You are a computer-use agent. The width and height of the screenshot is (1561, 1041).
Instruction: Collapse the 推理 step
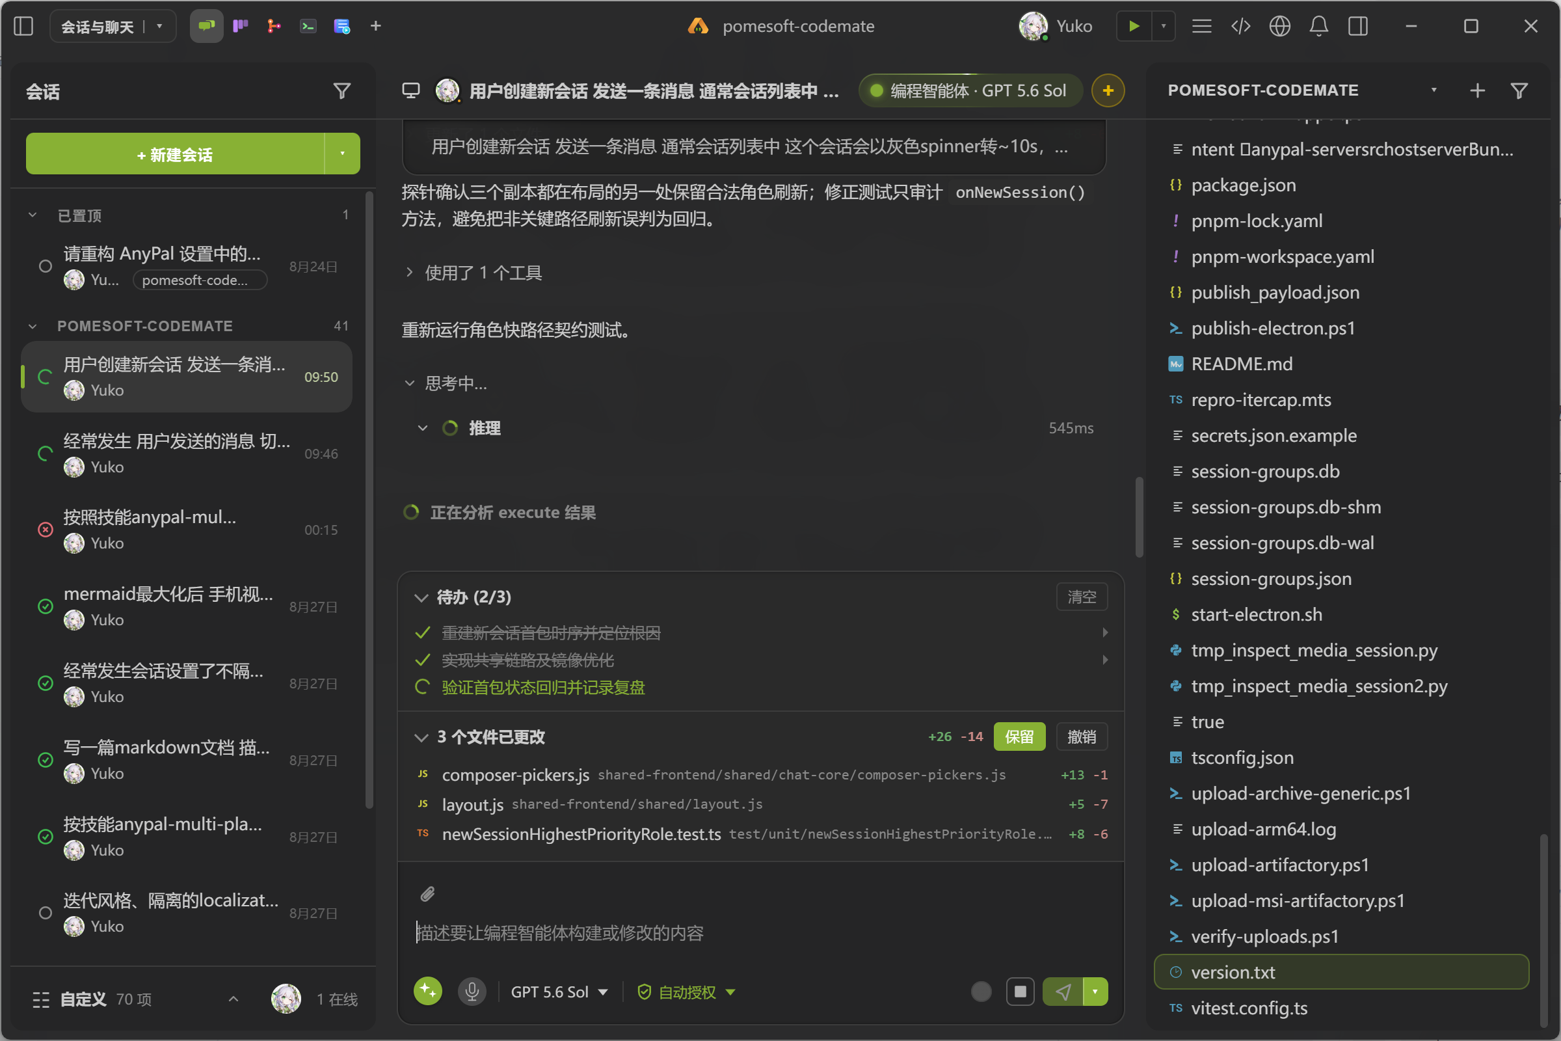coord(423,428)
